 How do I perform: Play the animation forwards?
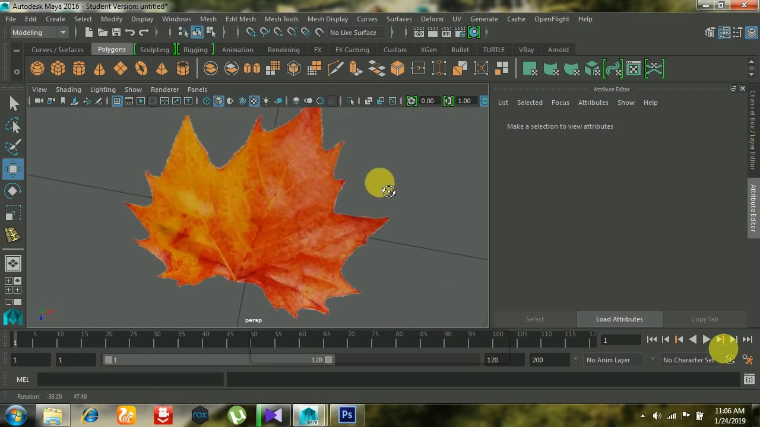(x=706, y=339)
